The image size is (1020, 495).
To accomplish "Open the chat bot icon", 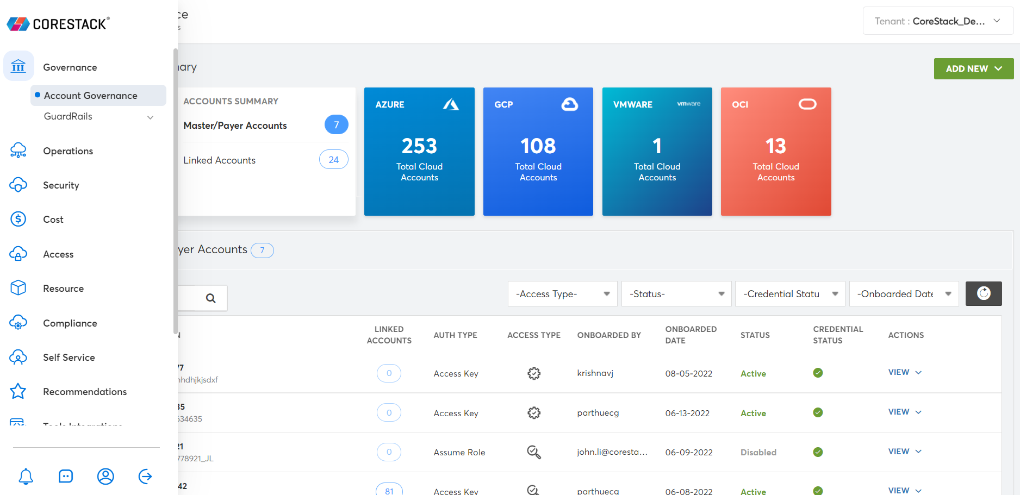I will coord(66,477).
